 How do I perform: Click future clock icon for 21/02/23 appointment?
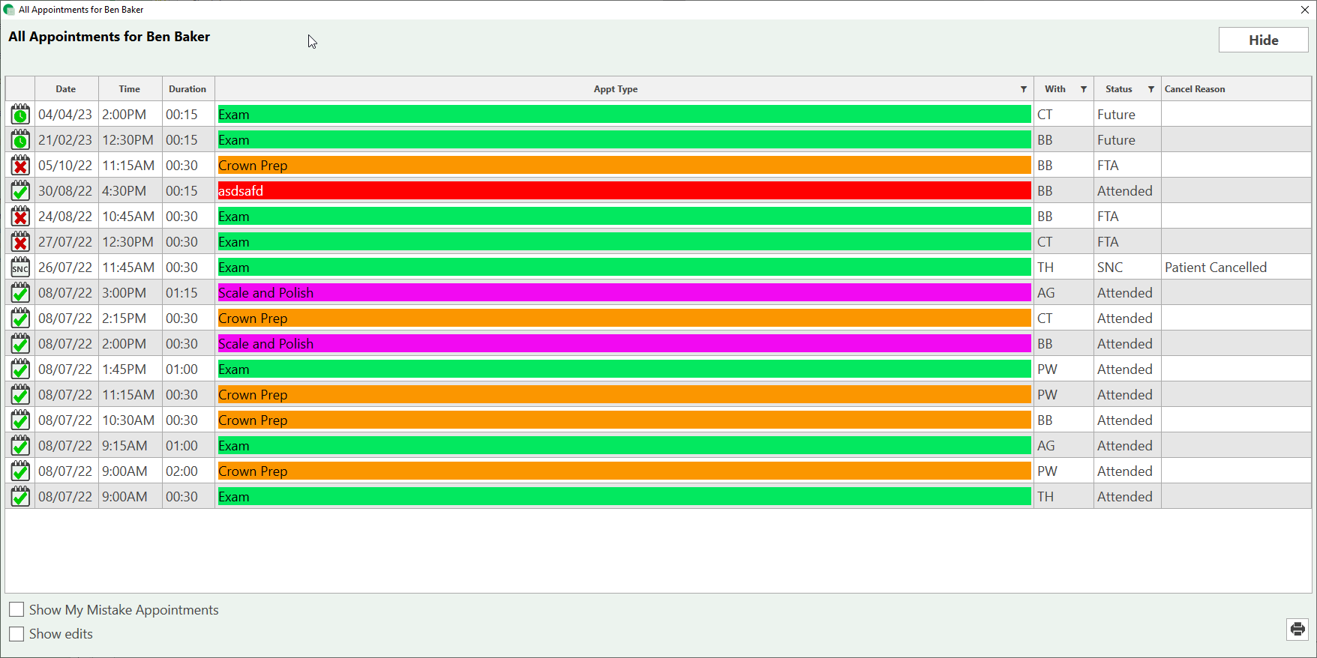coord(20,140)
